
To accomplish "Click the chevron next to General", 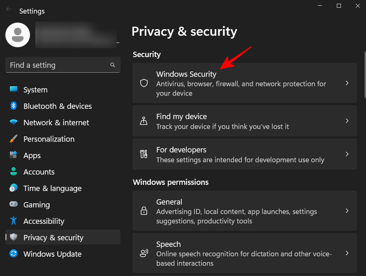I will (x=347, y=211).
